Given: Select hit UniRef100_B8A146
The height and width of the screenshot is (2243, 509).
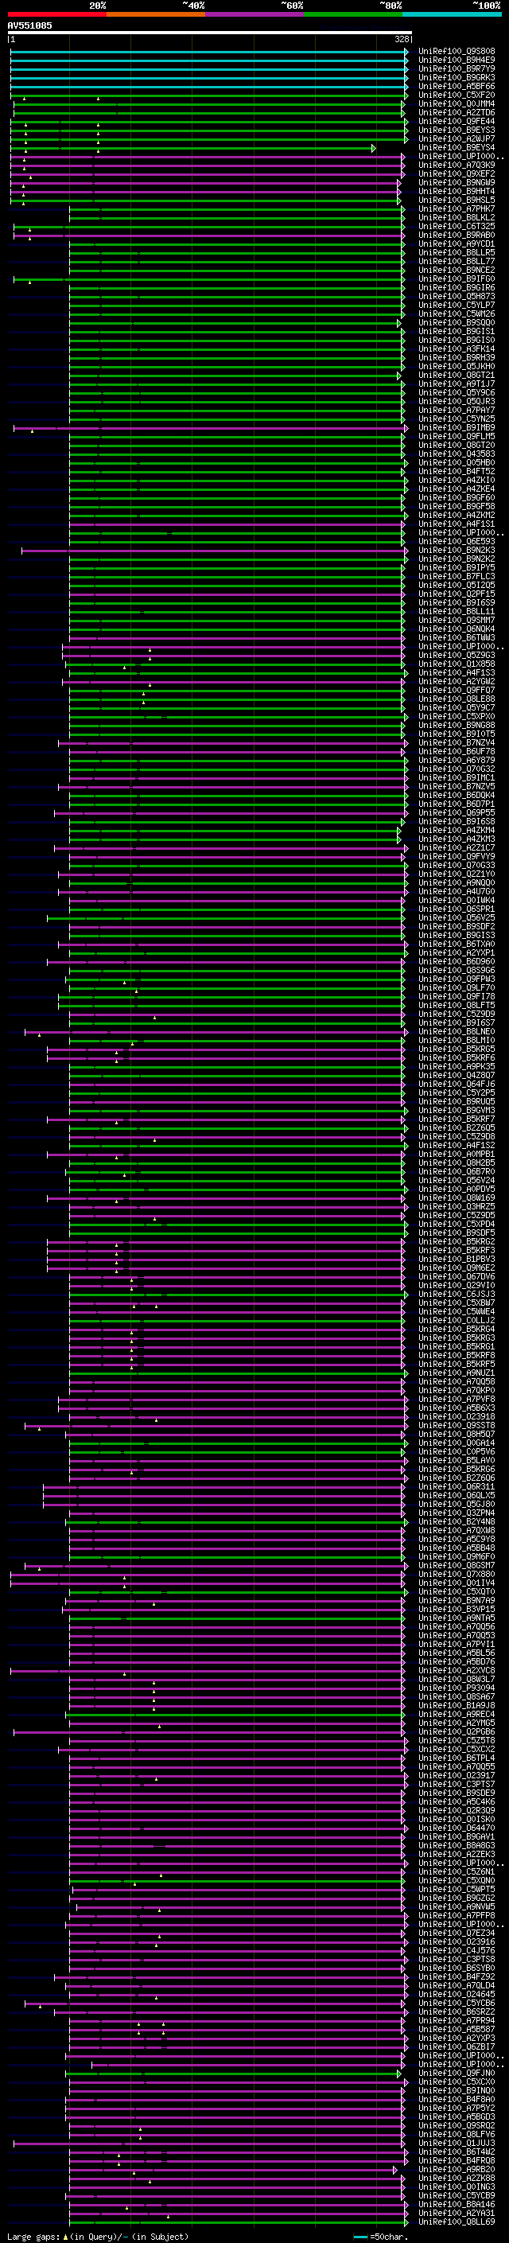Looking at the screenshot, I should (457, 2206).
